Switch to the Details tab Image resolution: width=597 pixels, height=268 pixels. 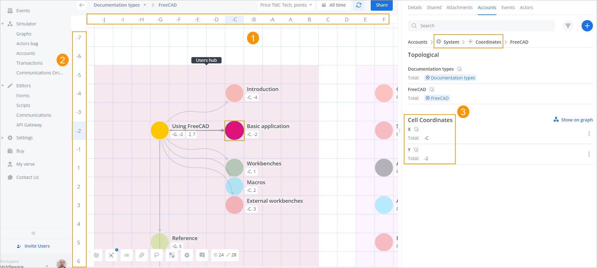(x=415, y=8)
